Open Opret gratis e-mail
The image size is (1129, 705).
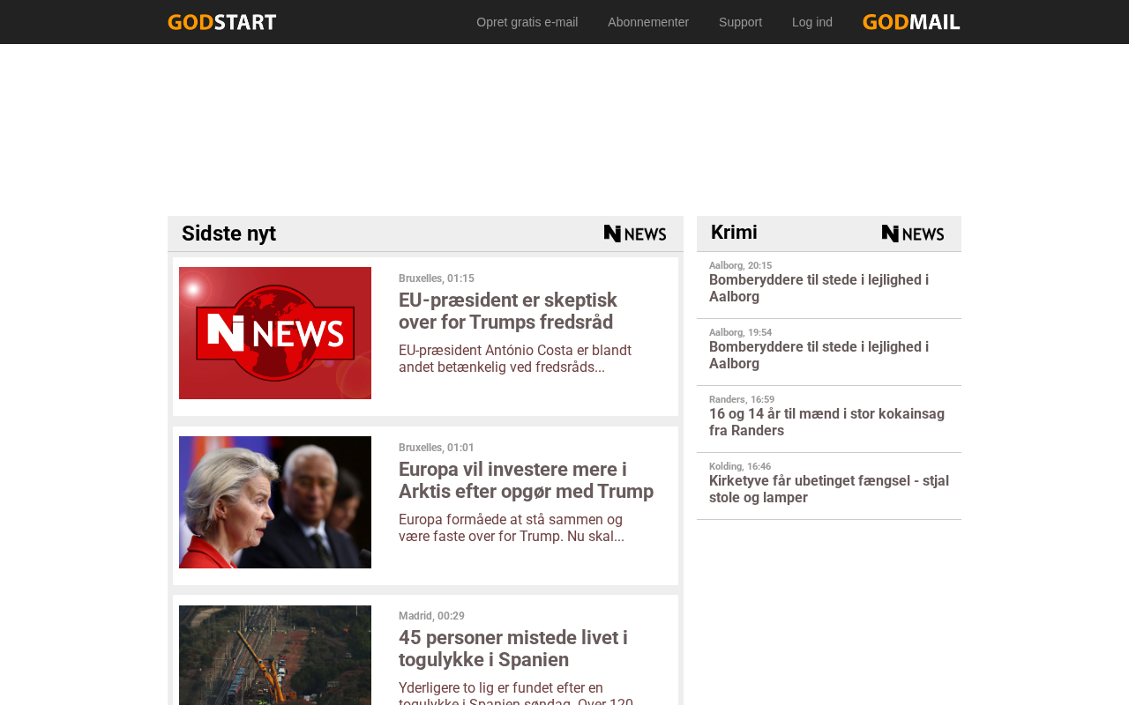pyautogui.click(x=527, y=22)
